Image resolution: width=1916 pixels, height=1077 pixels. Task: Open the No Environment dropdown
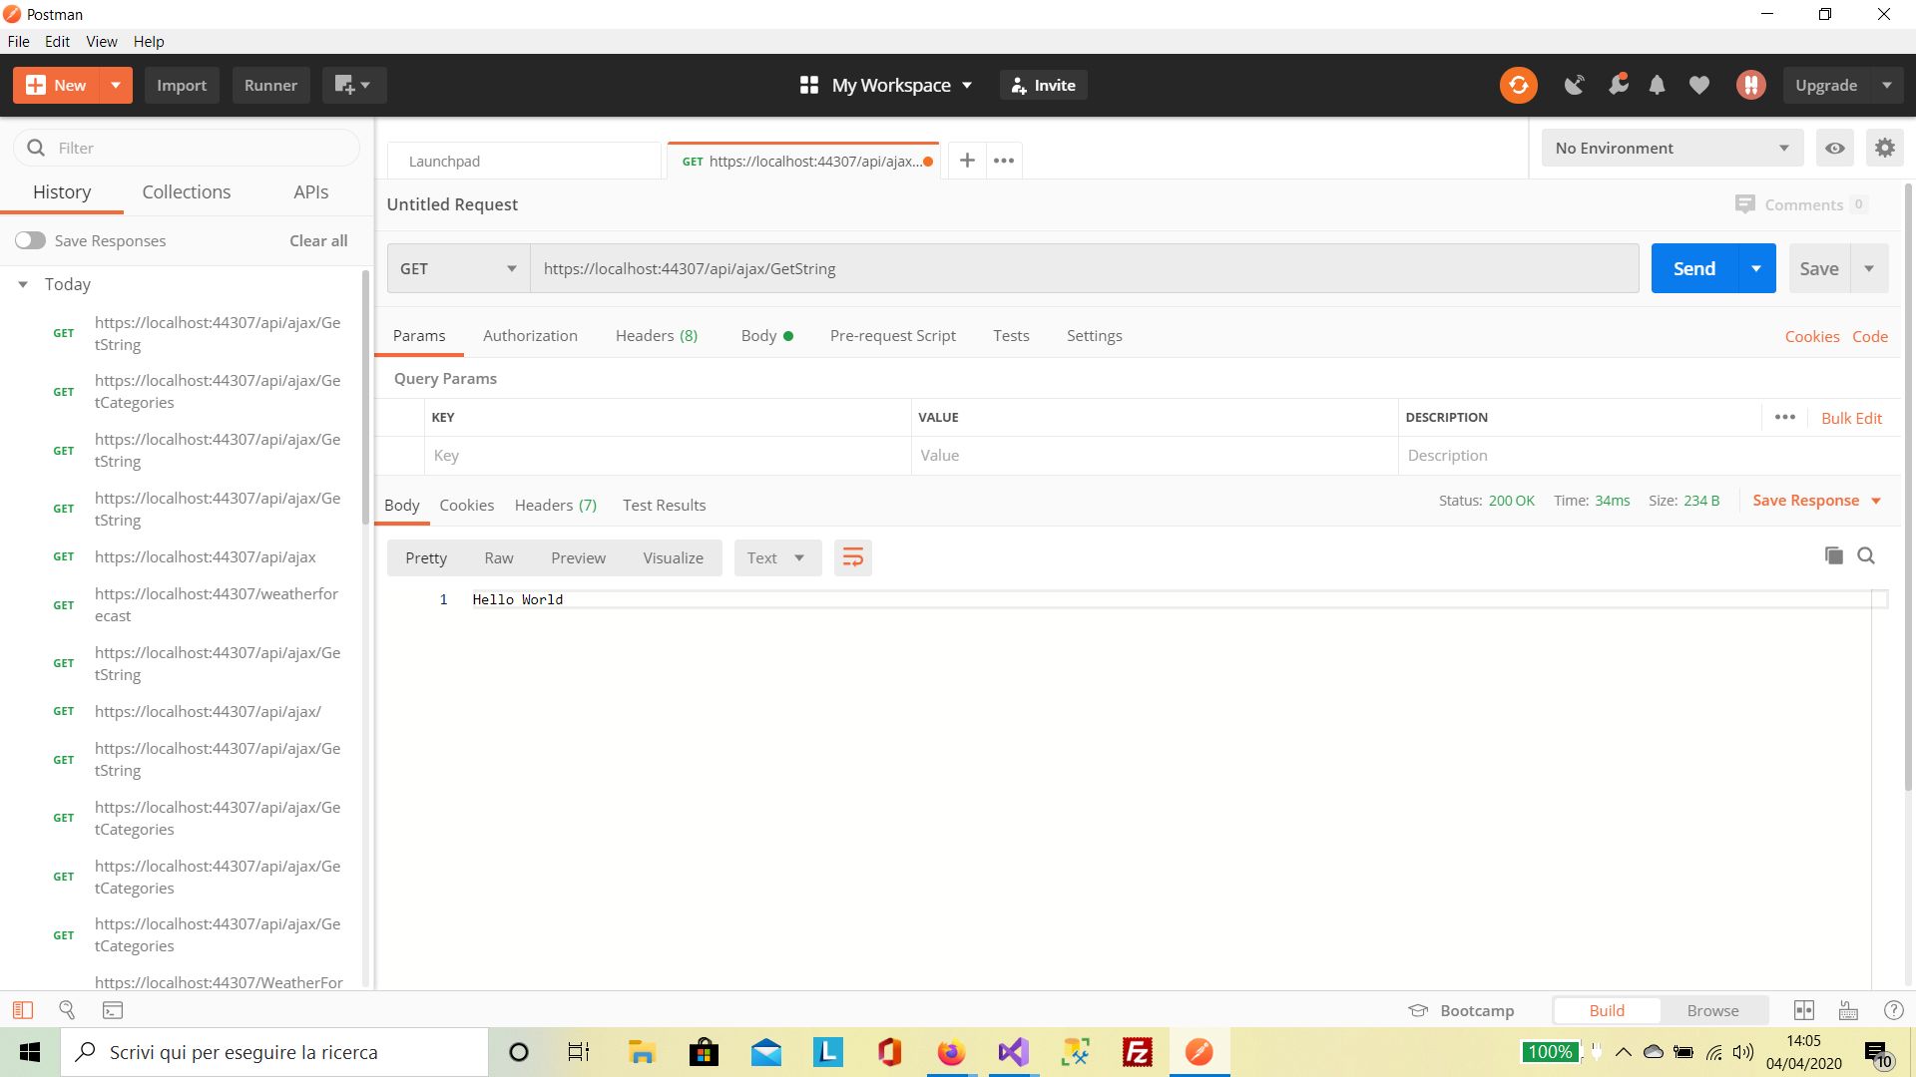(1672, 148)
